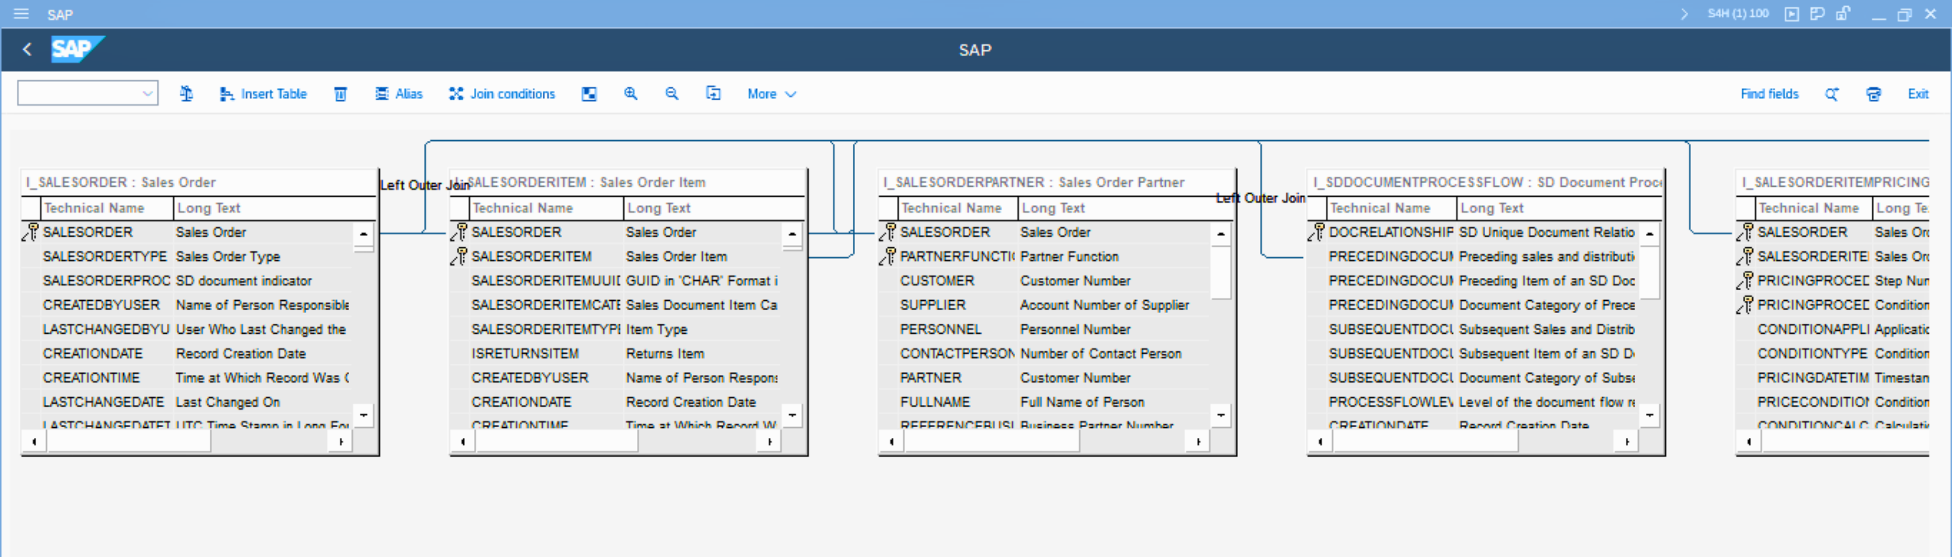Click the zoom in magnifier icon
1952x557 pixels.
pyautogui.click(x=630, y=94)
